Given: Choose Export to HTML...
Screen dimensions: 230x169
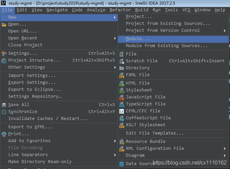Looking at the screenshot, I should (x=59, y=127).
